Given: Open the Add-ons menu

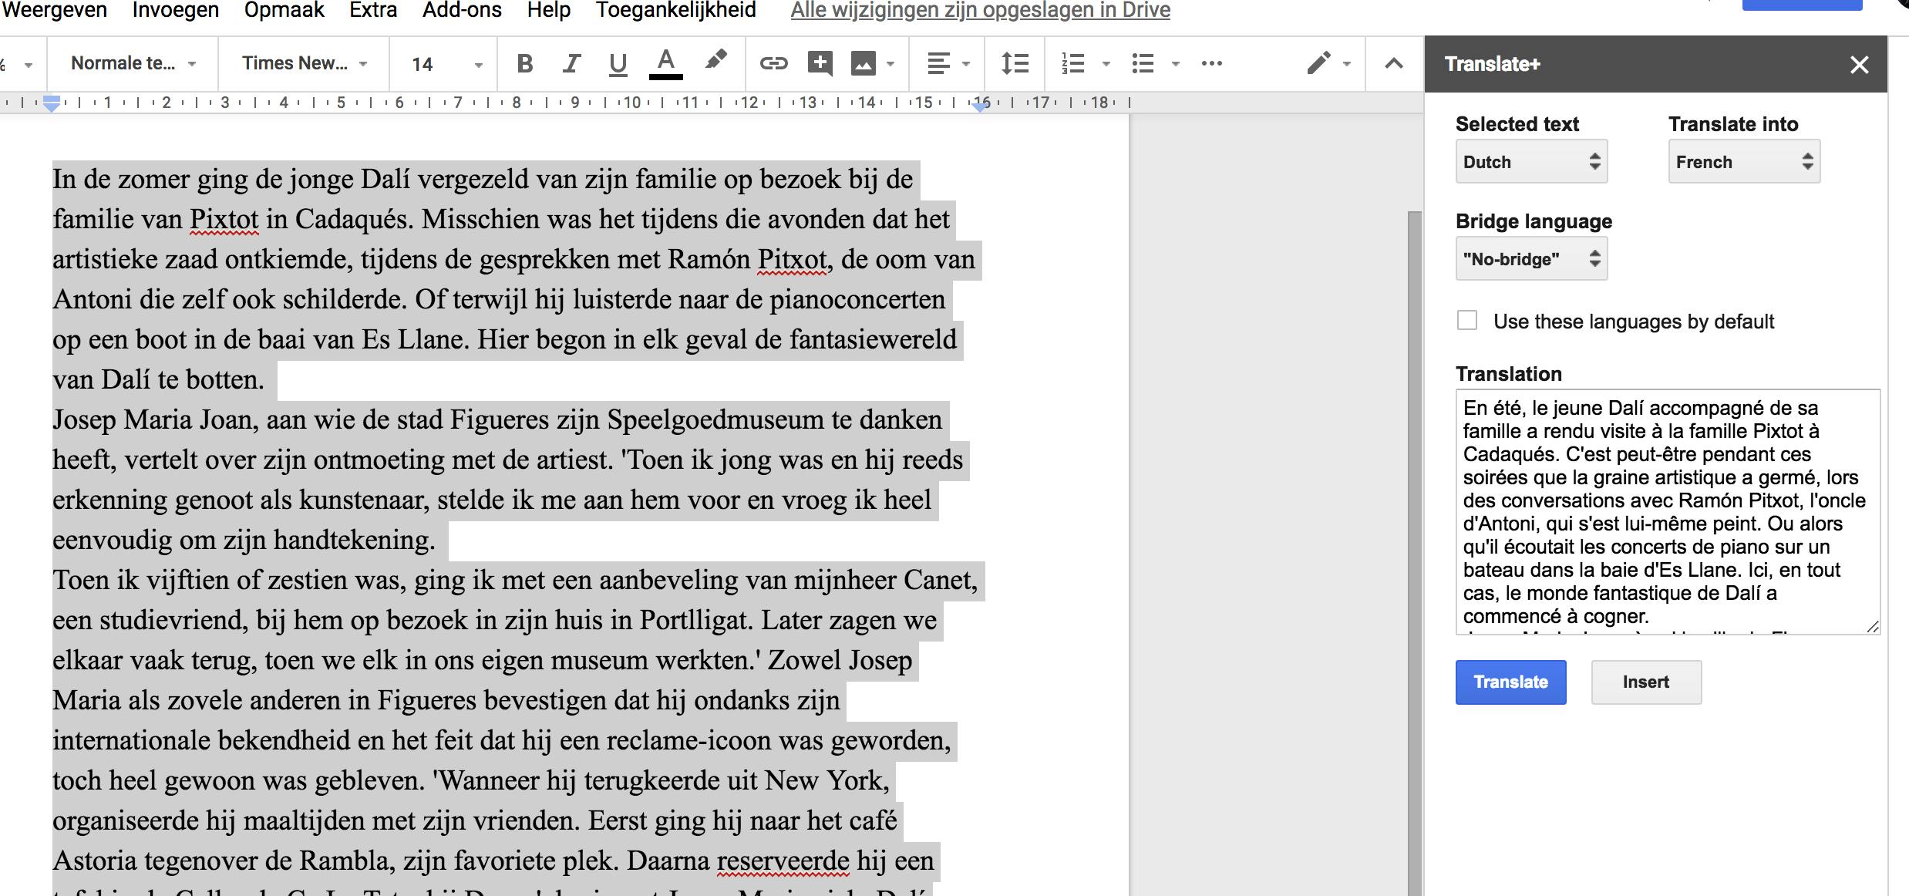Looking at the screenshot, I should [462, 11].
